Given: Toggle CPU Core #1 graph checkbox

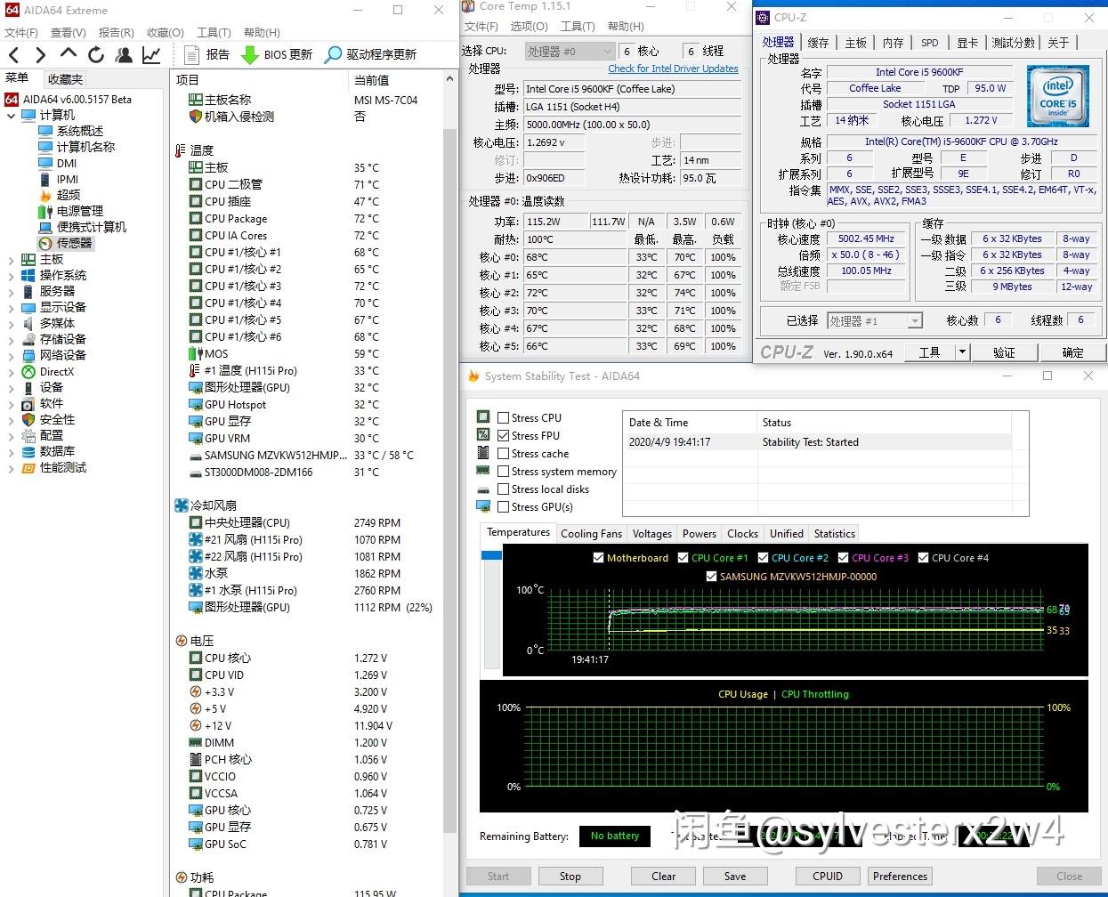Looking at the screenshot, I should [683, 558].
